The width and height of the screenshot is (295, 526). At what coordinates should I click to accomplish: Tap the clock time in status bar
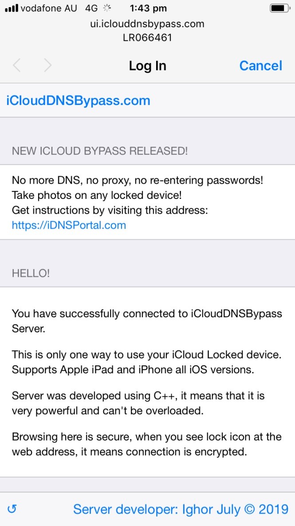148,8
